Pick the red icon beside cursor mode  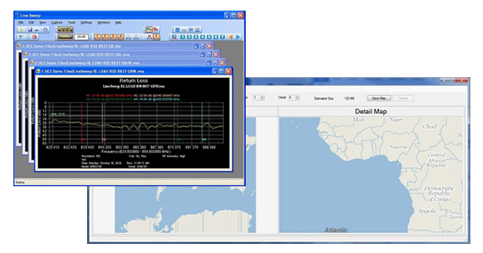point(156,30)
